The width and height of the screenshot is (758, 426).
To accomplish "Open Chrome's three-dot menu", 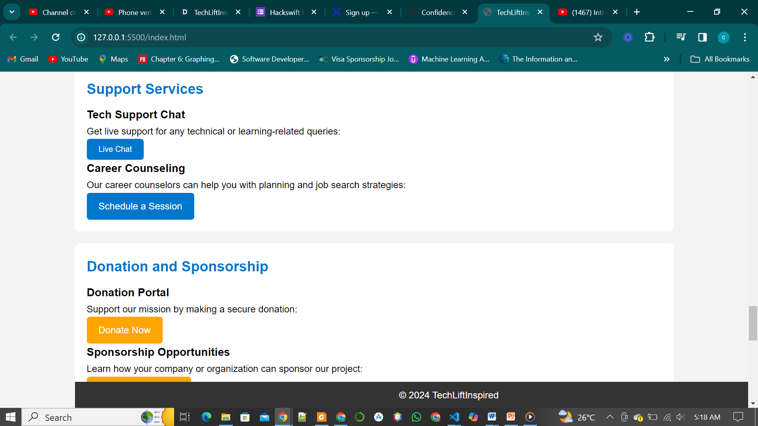I will (x=745, y=37).
